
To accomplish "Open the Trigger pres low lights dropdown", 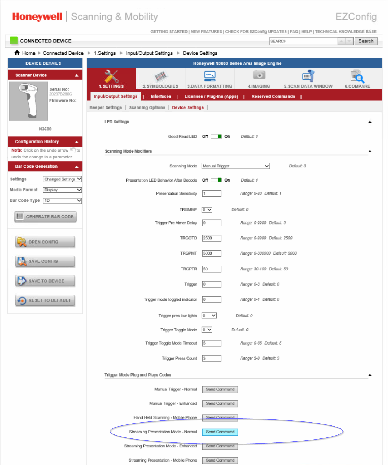I will point(209,316).
